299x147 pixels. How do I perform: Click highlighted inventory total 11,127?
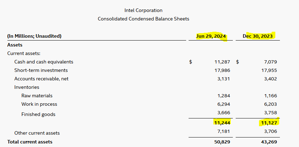click(268, 123)
